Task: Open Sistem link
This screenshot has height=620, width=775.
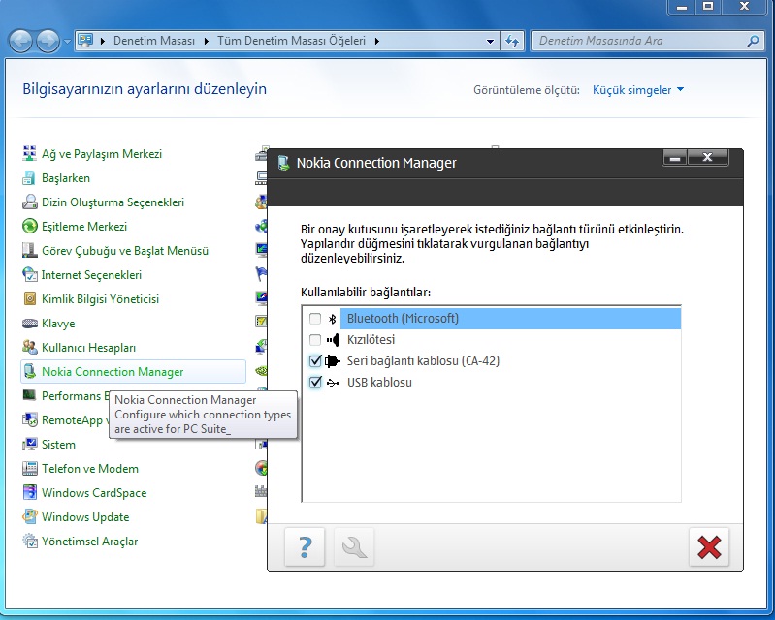Action: tap(58, 445)
